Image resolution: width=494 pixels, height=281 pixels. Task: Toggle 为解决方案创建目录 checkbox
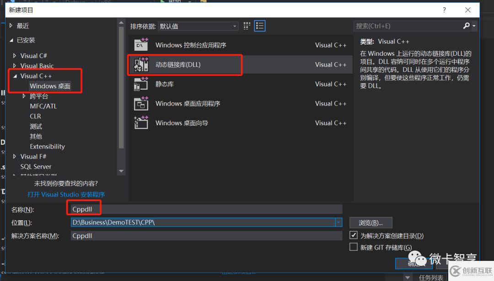tap(354, 235)
